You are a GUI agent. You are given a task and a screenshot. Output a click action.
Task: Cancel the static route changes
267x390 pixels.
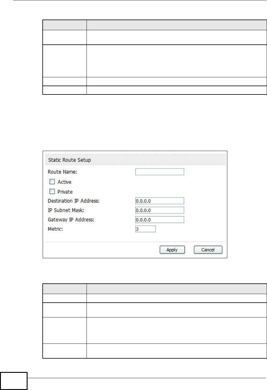(208, 250)
